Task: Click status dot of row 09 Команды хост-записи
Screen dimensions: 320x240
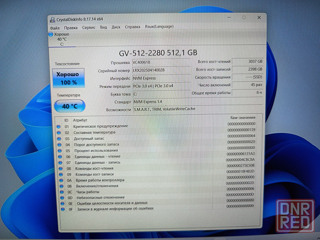Action: pos(61,175)
